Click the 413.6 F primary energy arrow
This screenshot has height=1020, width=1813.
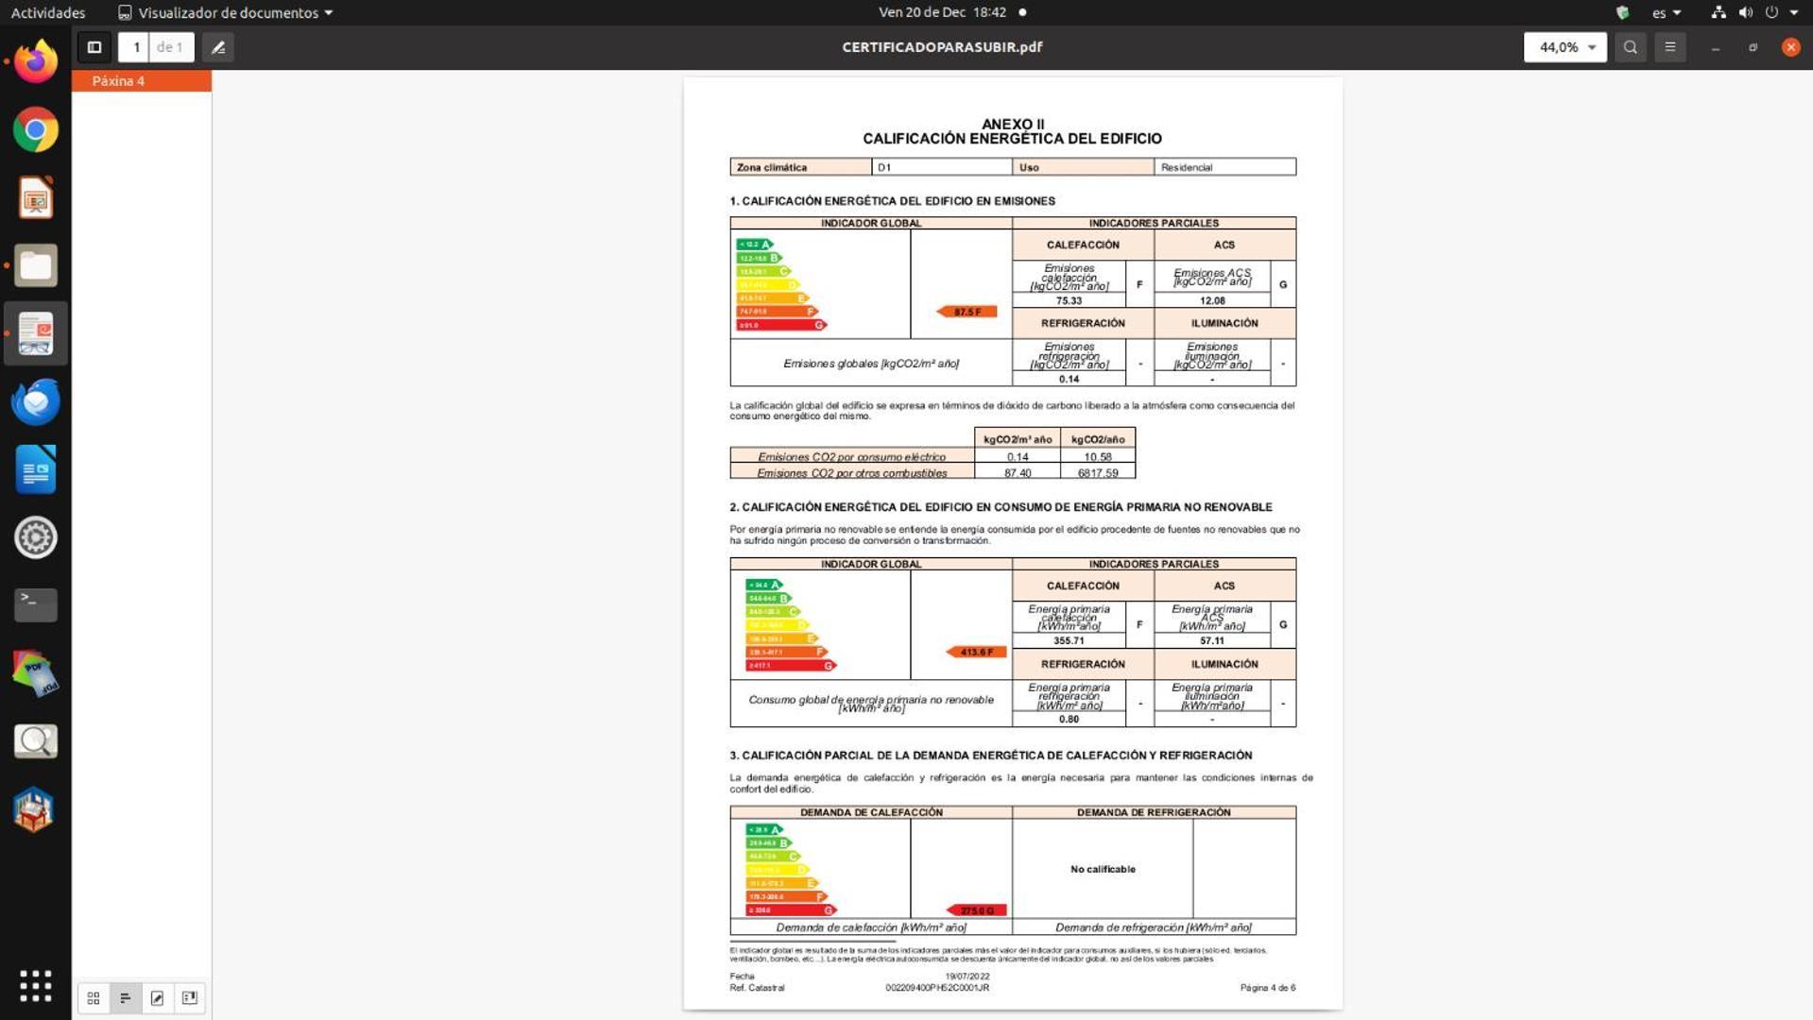976,653
